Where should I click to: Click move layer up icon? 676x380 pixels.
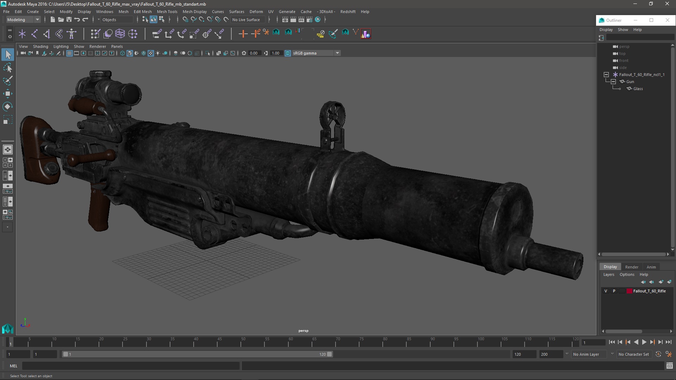643,282
